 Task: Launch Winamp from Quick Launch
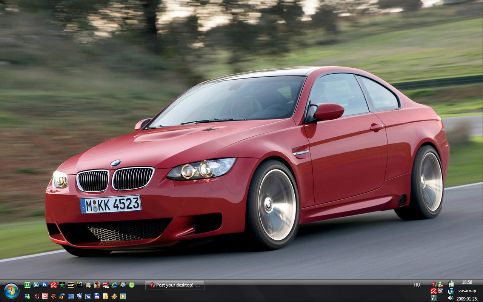coord(114,296)
